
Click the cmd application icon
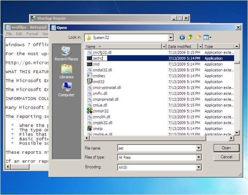(90, 64)
